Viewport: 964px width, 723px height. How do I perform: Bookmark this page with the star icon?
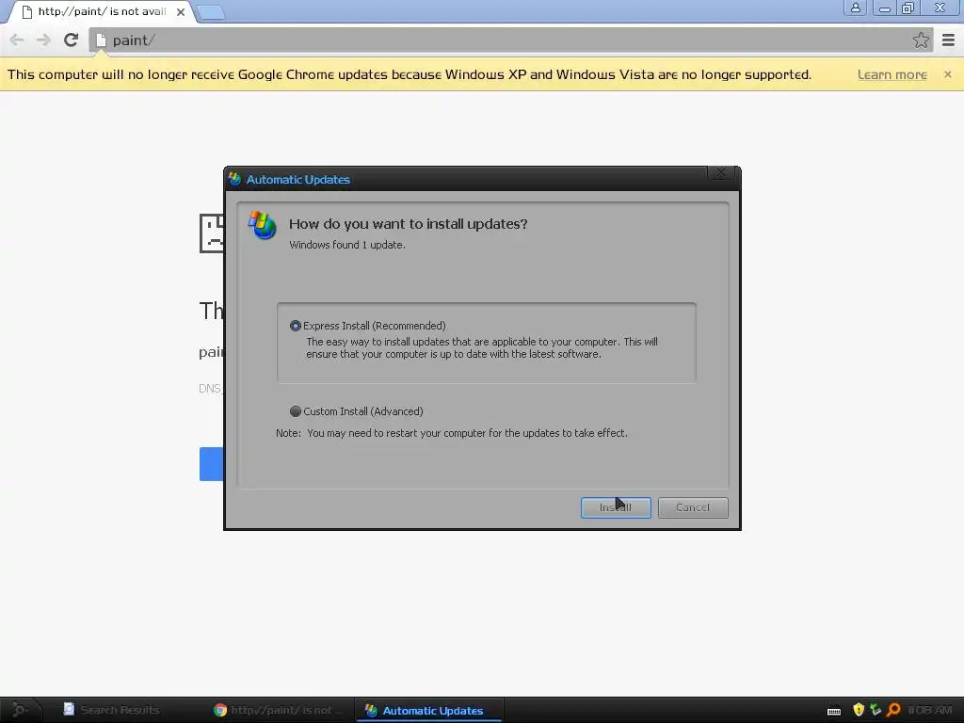pyautogui.click(x=921, y=40)
